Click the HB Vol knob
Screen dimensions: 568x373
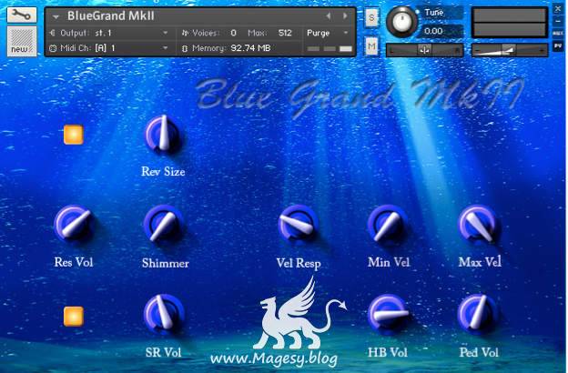[x=389, y=314]
